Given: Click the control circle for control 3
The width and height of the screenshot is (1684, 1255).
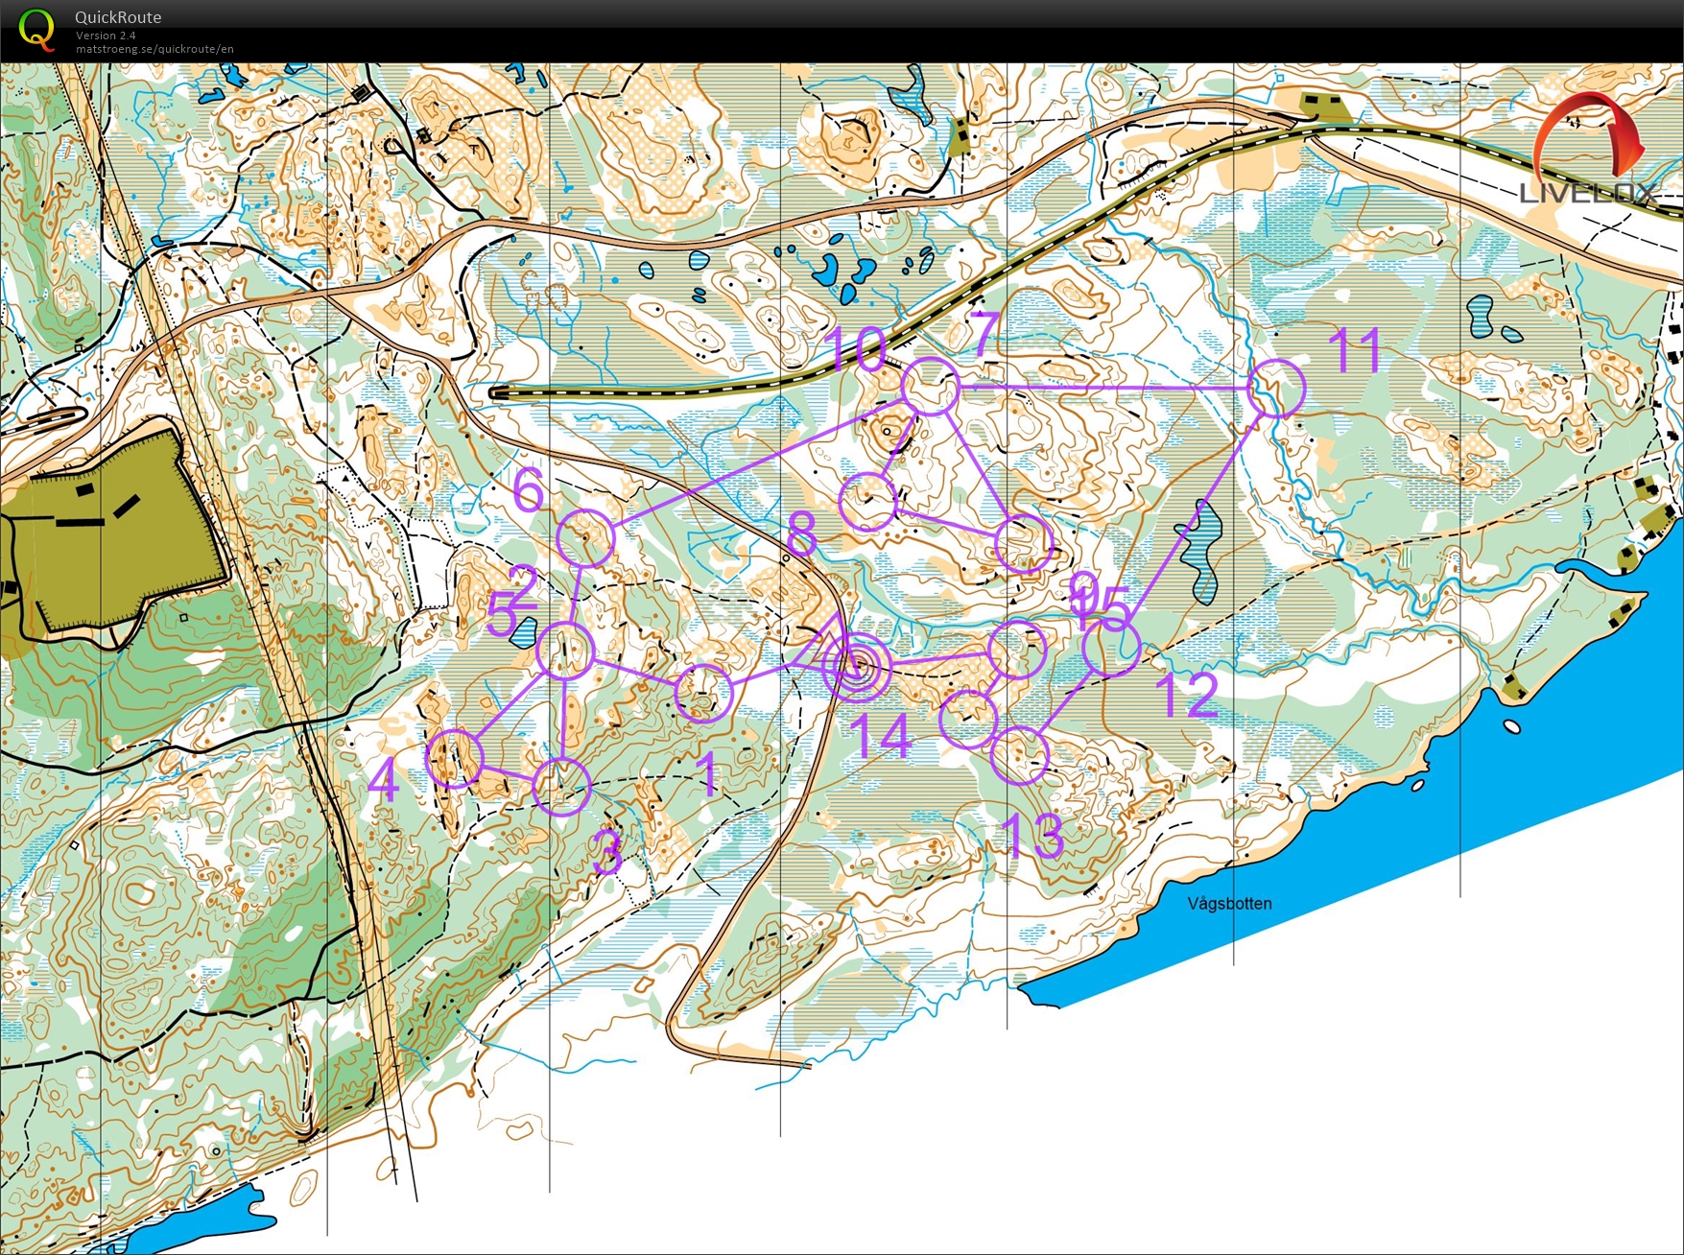Looking at the screenshot, I should (x=561, y=786).
